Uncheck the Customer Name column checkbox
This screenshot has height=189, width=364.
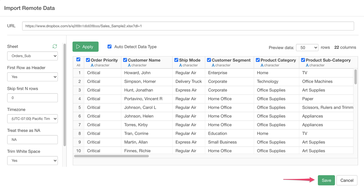[x=125, y=60]
